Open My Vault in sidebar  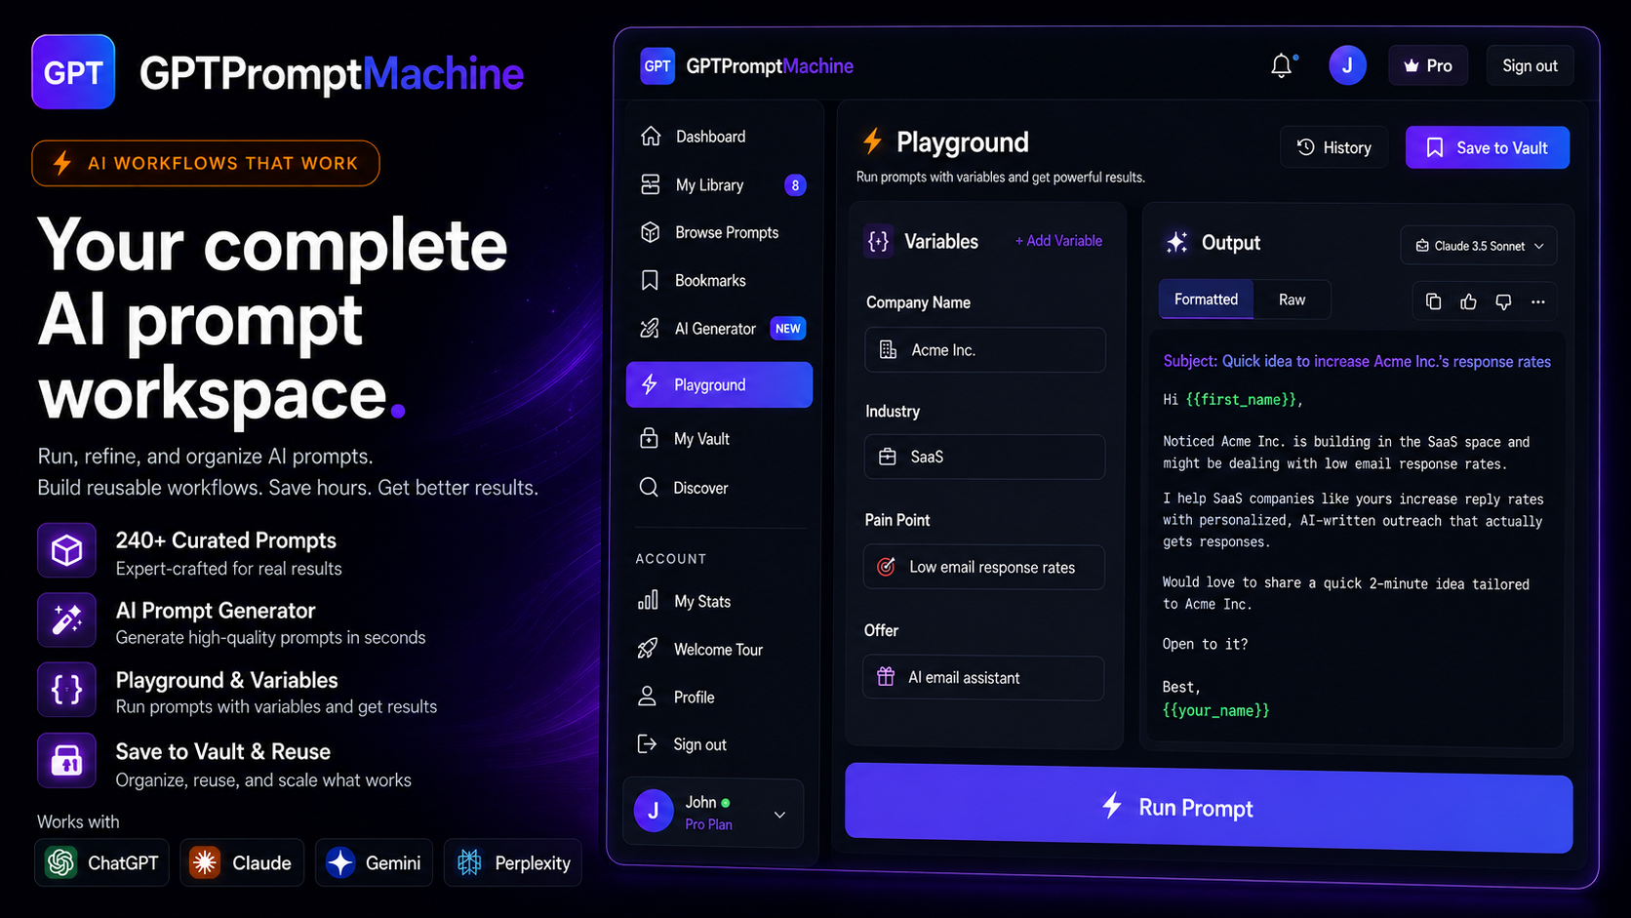coord(719,439)
